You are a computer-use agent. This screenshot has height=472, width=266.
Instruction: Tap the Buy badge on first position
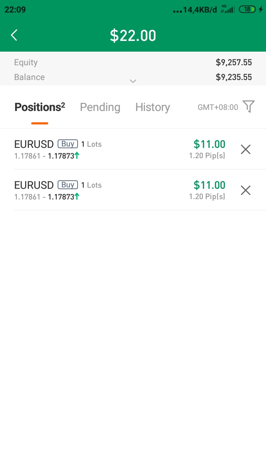pyautogui.click(x=68, y=144)
